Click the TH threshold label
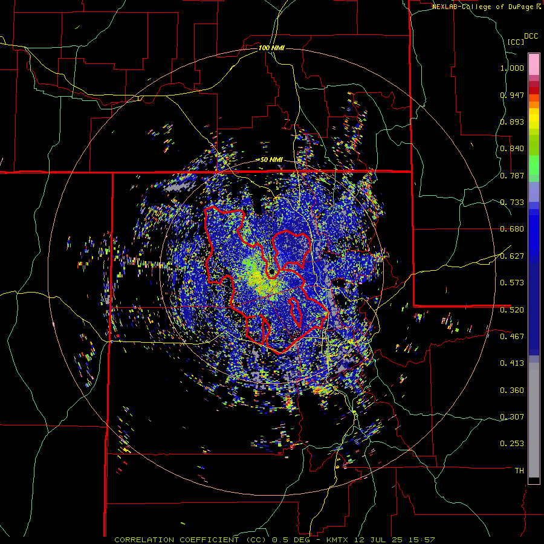The height and width of the screenshot is (544, 544). [x=519, y=471]
